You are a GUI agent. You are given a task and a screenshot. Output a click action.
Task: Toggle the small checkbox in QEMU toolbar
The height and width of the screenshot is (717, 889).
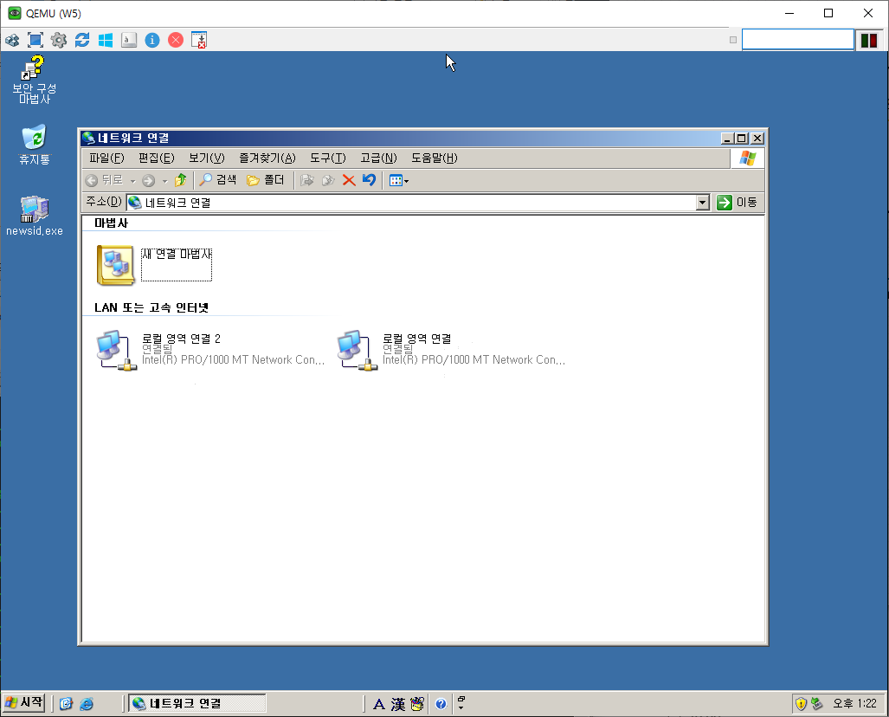733,41
